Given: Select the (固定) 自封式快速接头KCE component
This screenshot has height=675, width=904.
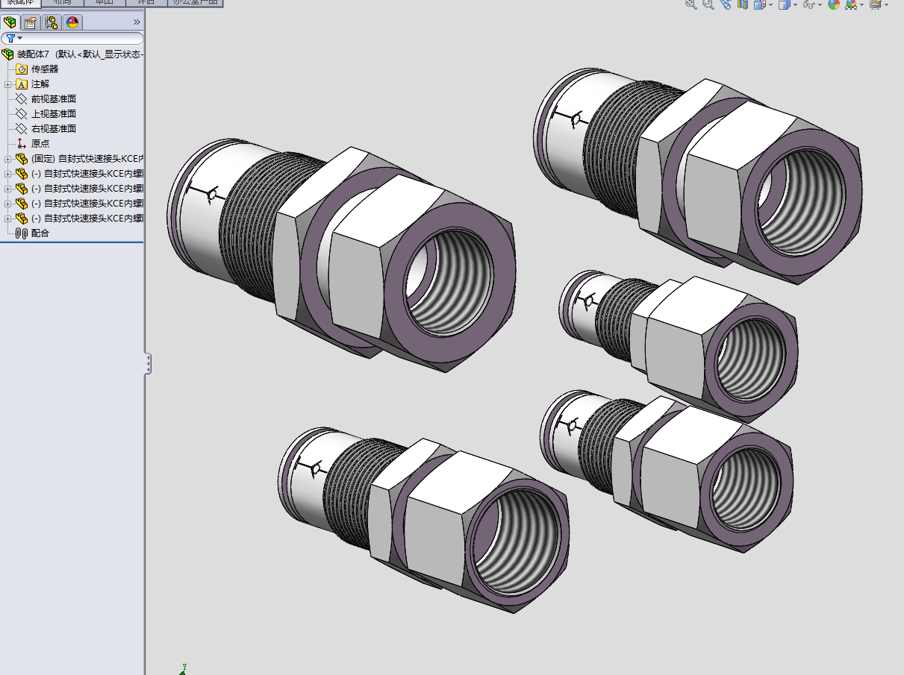Looking at the screenshot, I should point(79,159).
